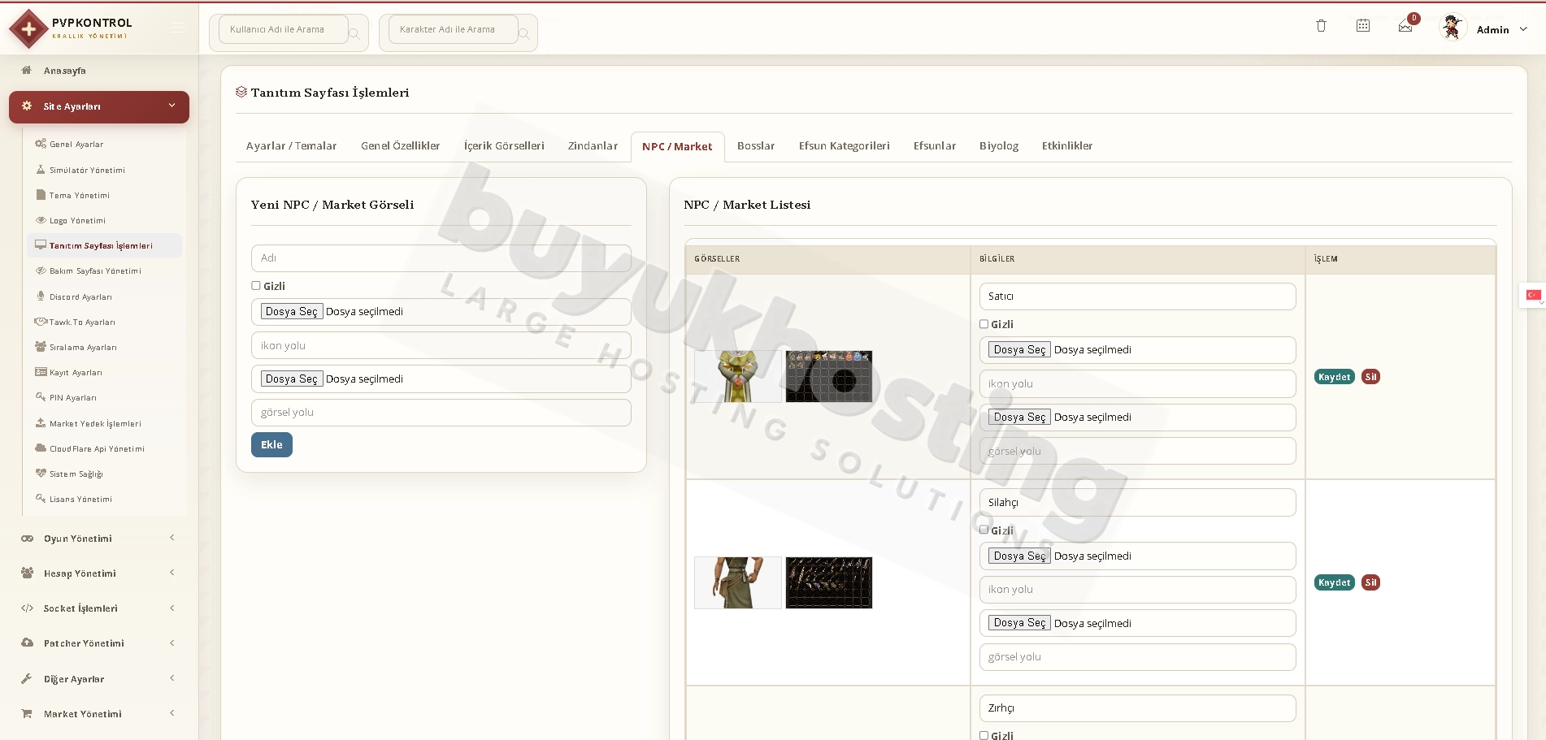This screenshot has height=740, width=1546.
Task: Click the PIN Ayarları key icon
Action: (x=41, y=397)
